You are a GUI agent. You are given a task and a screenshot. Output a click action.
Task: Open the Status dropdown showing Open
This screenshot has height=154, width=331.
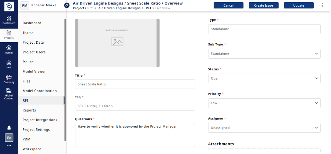click(x=264, y=78)
